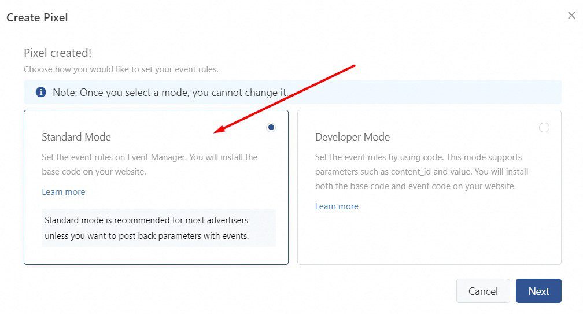This screenshot has width=583, height=314.
Task: Click the "Create Pixel" dialog title
Action: pos(37,17)
